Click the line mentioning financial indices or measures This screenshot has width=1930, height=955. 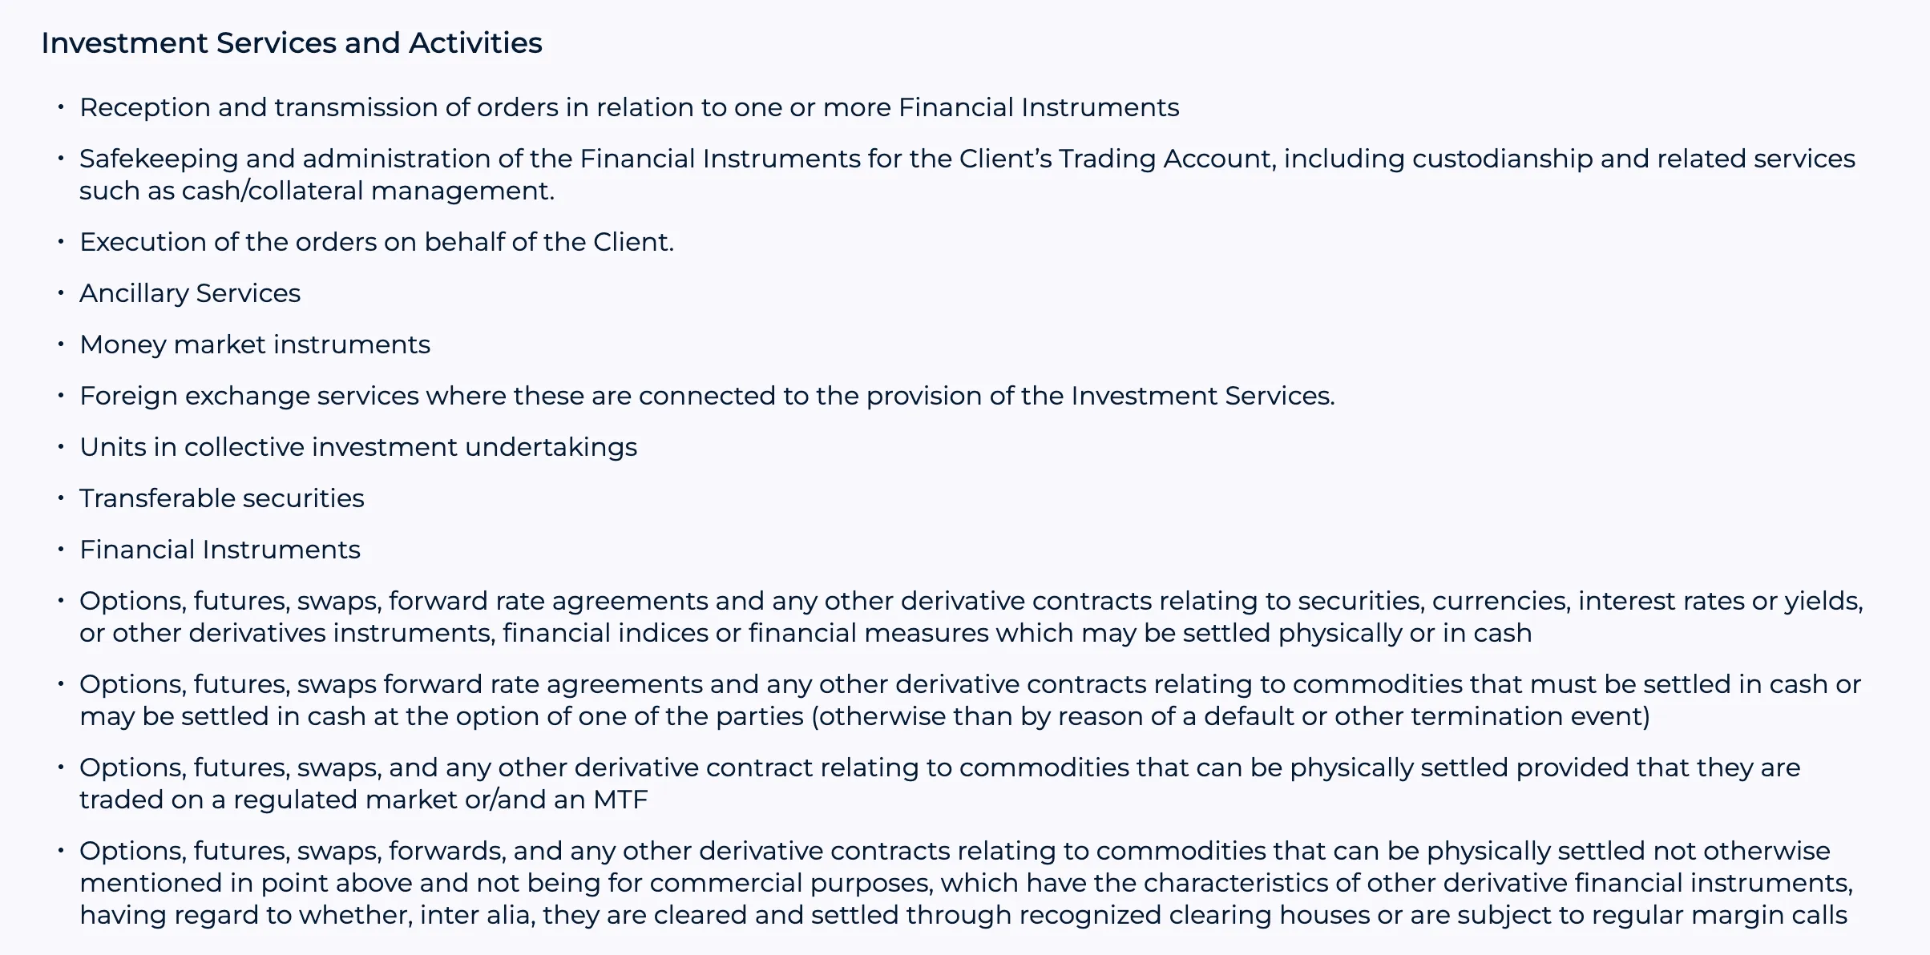pos(806,633)
